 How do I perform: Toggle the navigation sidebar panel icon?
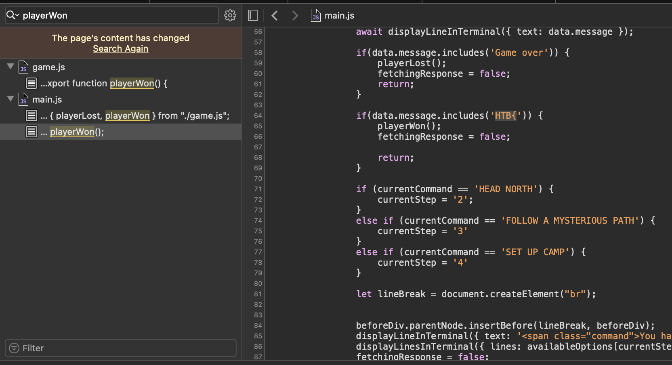(253, 15)
